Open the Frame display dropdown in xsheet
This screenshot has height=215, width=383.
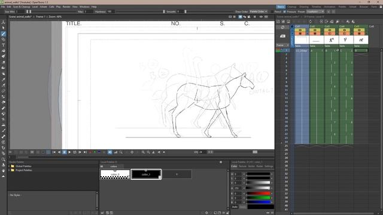282,45
